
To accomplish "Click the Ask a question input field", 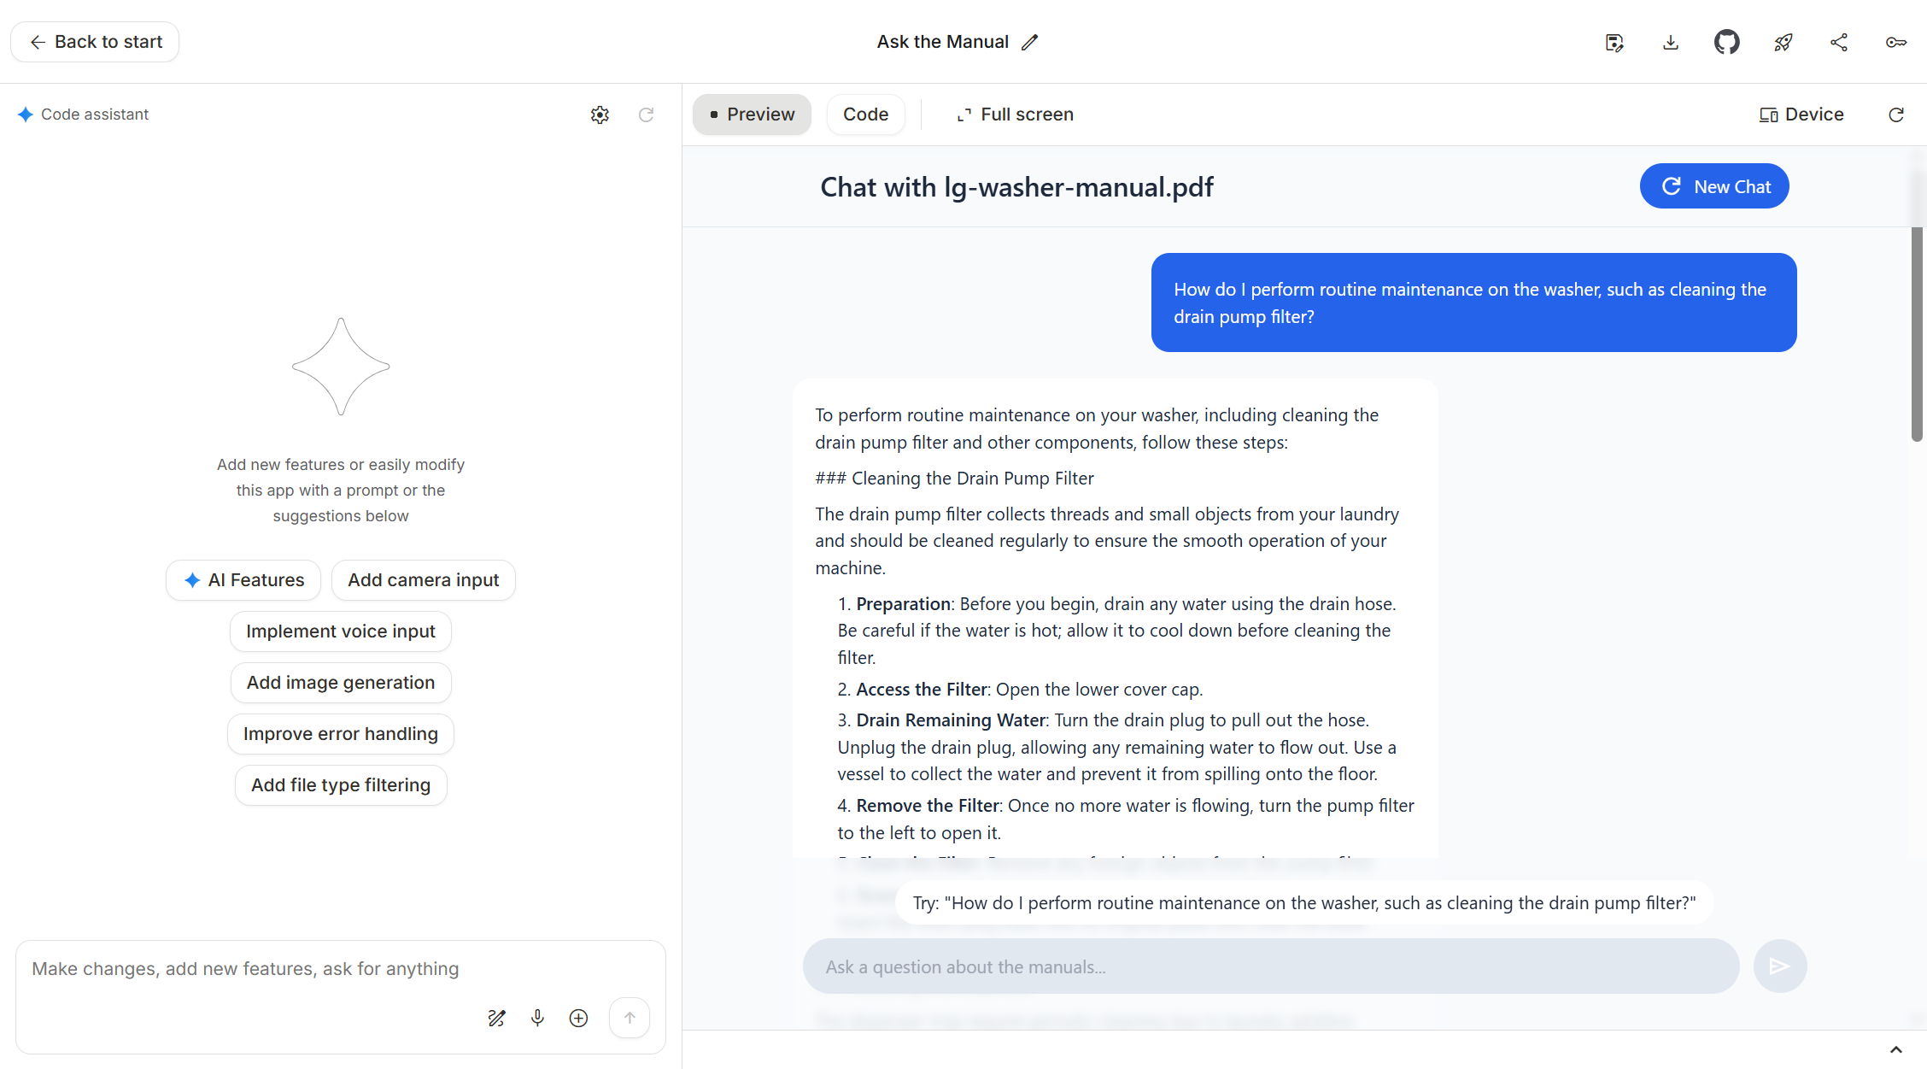I will coord(1270,966).
